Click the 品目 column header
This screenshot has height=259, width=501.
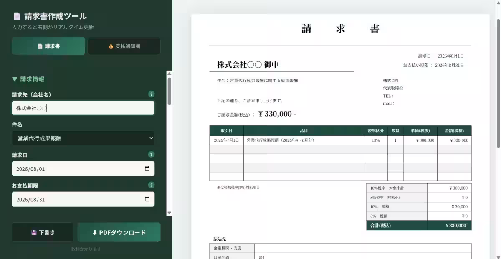pyautogui.click(x=304, y=131)
